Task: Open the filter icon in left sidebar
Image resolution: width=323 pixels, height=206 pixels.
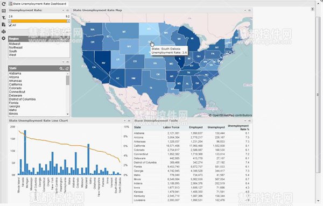Action: [x=4, y=18]
